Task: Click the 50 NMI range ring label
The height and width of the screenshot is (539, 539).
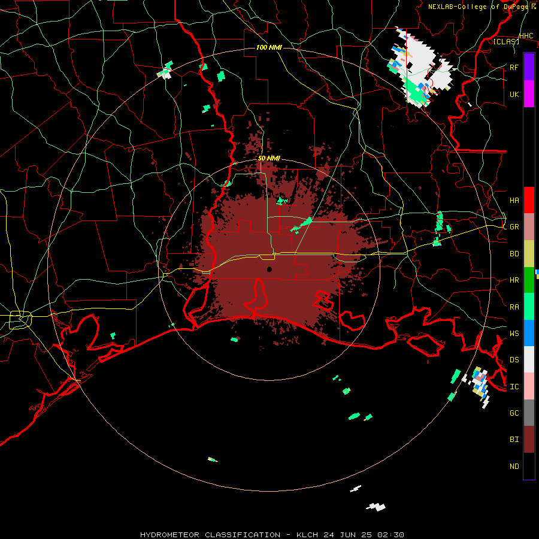Action: click(269, 158)
